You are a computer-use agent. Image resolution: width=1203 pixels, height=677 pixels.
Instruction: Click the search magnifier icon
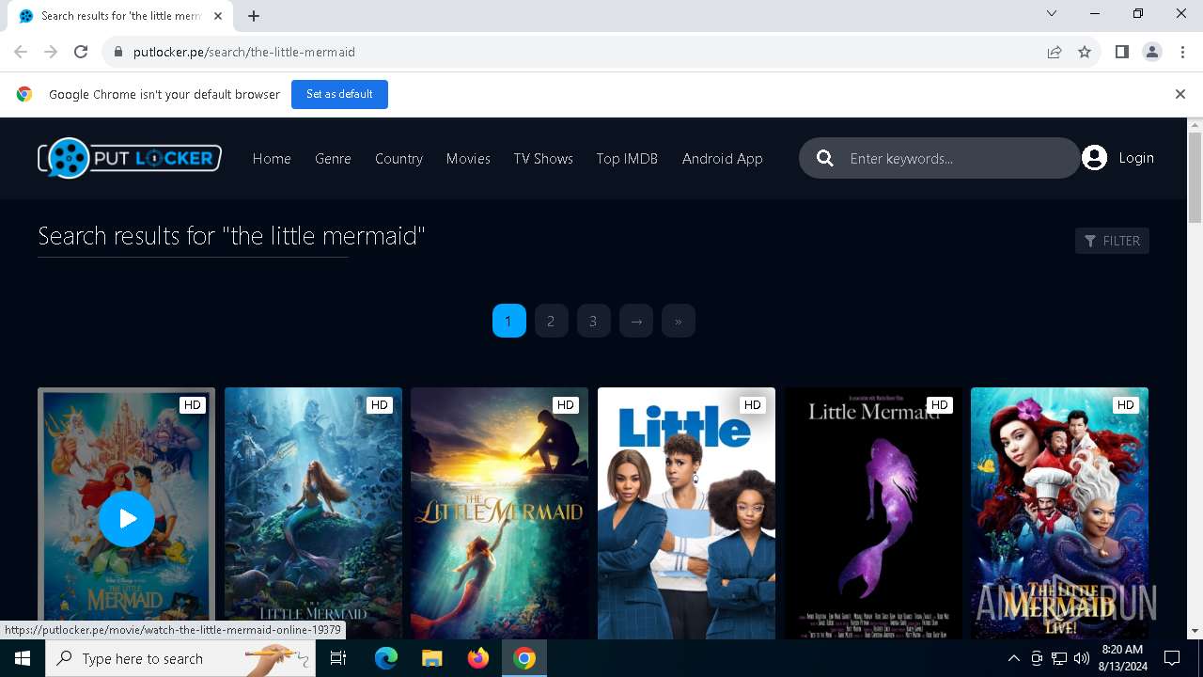click(825, 158)
